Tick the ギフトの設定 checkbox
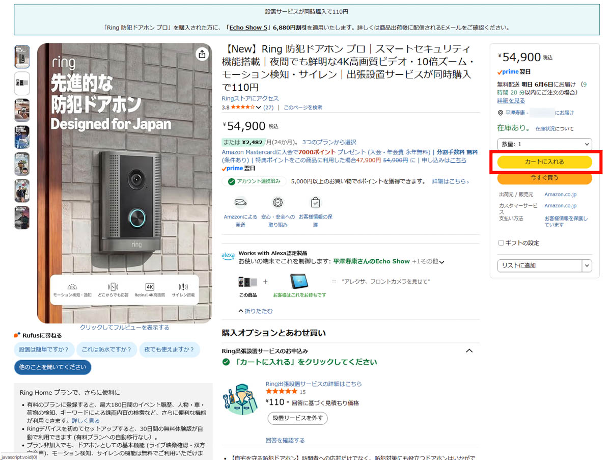The height and width of the screenshot is (460, 611). (x=501, y=243)
